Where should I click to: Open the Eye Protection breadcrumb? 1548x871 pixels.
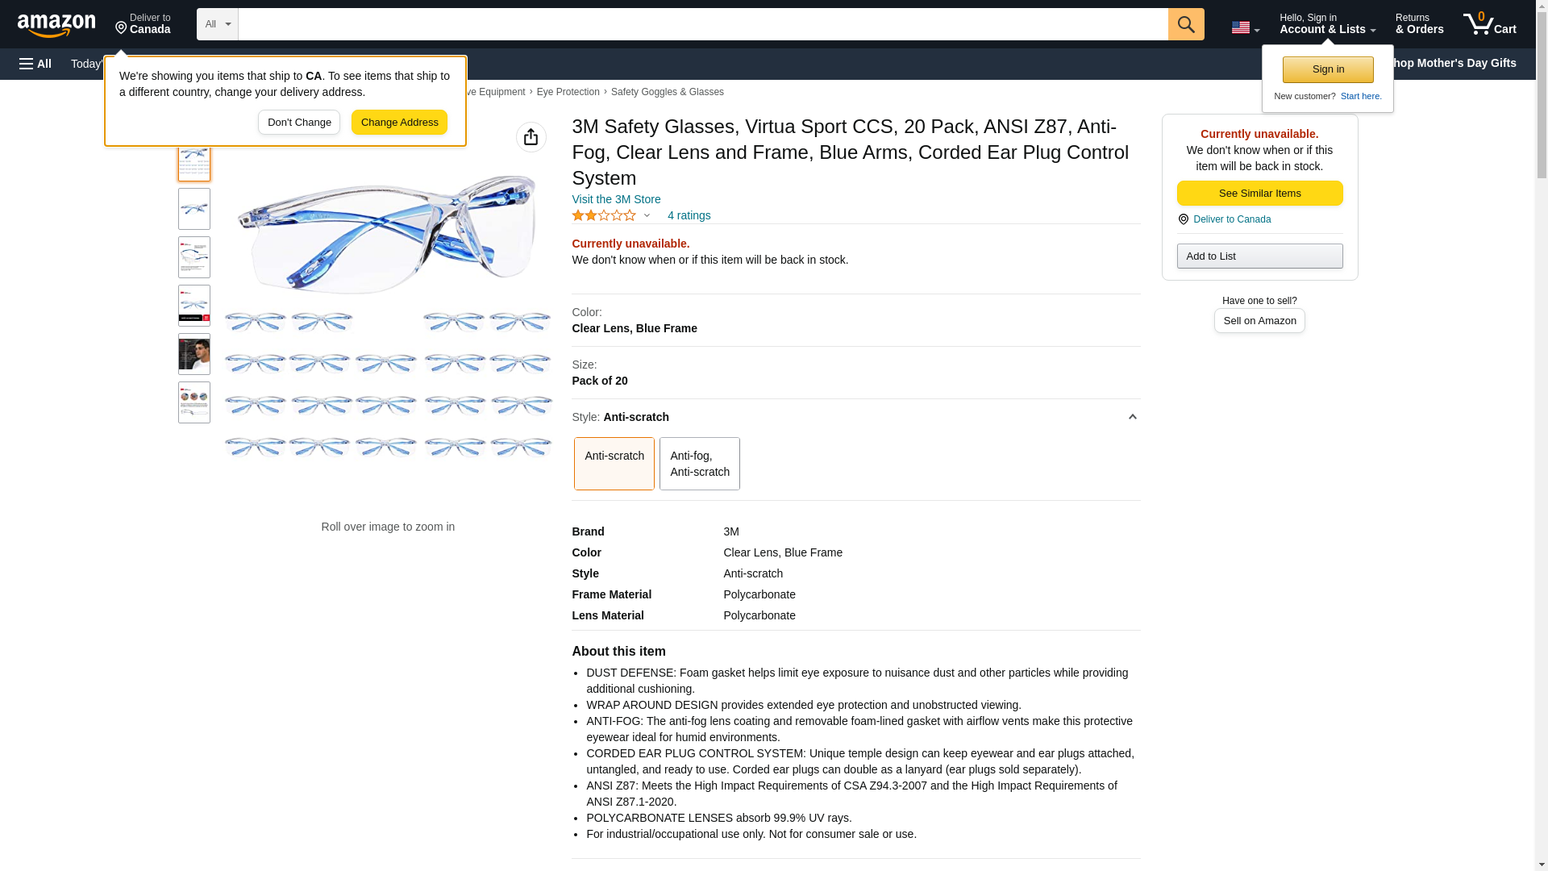[x=568, y=92]
